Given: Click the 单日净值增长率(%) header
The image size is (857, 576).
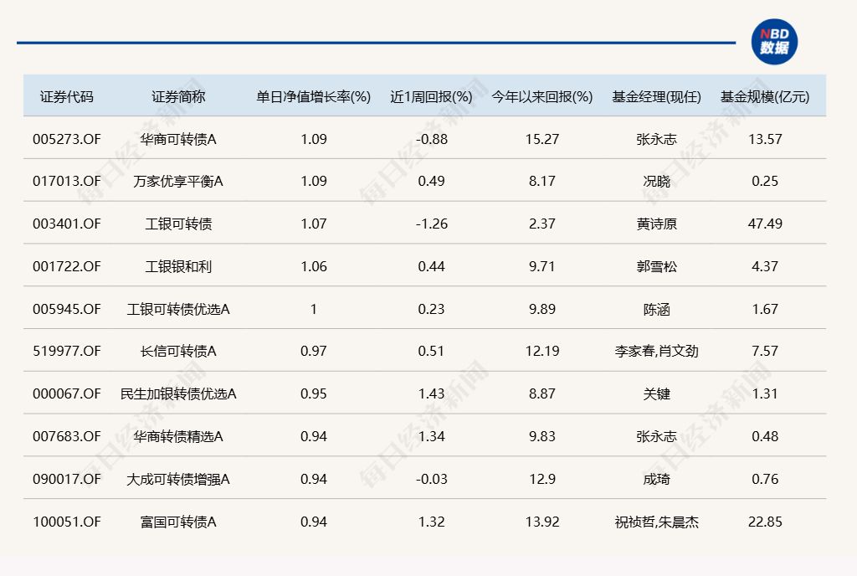Looking at the screenshot, I should click(313, 96).
